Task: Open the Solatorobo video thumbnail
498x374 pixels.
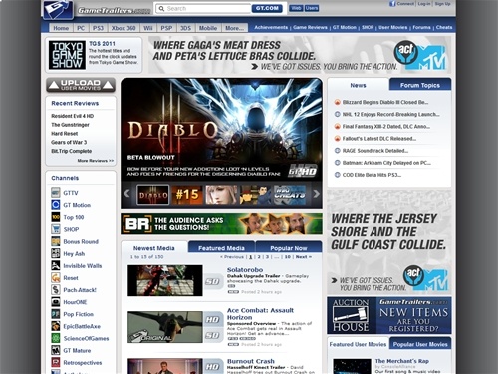Action: [165, 280]
